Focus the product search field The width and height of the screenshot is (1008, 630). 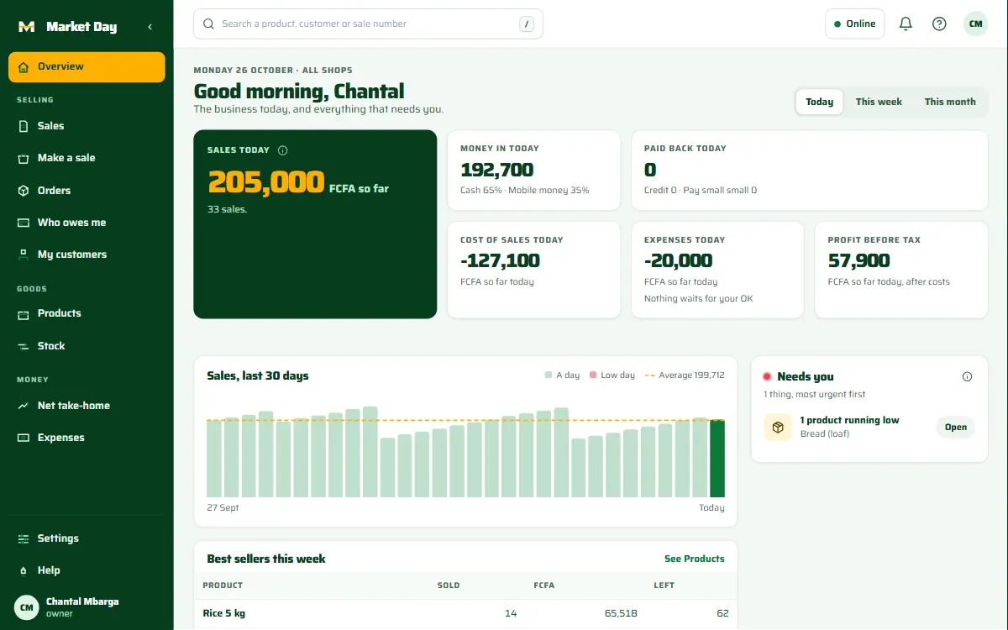coord(368,24)
